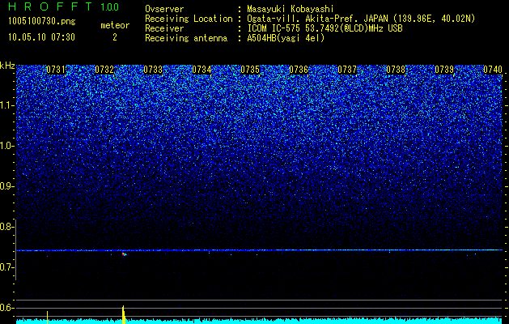509x324 pixels.
Task: Click the HROFFT 1.0.0 title text
Action: click(64, 6)
